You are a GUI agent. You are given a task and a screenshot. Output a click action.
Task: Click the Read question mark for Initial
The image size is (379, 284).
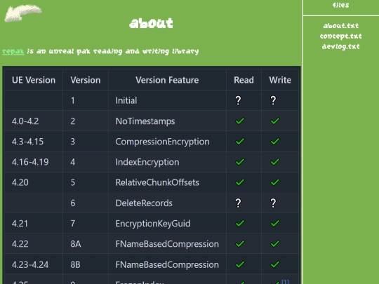(x=238, y=100)
